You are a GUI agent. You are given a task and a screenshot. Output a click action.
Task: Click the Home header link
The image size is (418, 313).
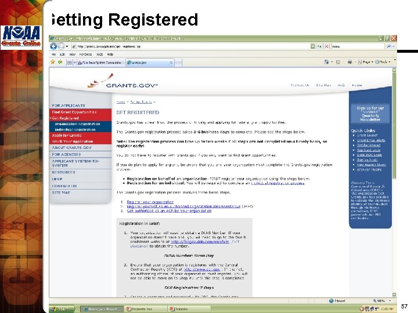click(x=356, y=85)
